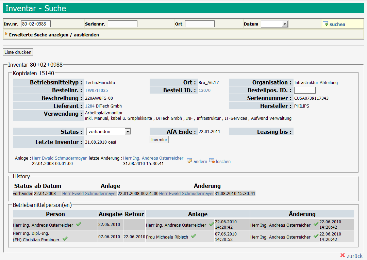Focus the Inv.nr. field containing 80+02+0988
The height and width of the screenshot is (260, 367).
pyautogui.click(x=36, y=24)
